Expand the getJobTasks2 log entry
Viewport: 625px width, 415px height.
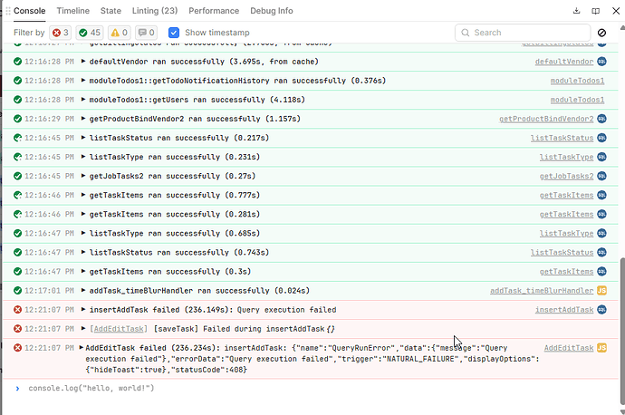pyautogui.click(x=83, y=176)
